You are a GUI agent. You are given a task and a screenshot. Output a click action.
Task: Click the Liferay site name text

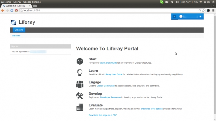pyautogui.click(x=27, y=22)
